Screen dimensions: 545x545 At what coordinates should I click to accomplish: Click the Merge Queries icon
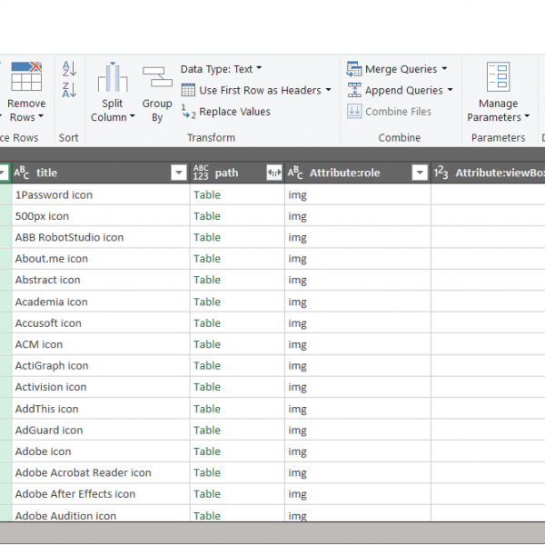pos(354,69)
